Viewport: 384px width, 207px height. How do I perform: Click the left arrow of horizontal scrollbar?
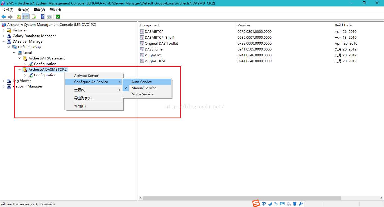tap(141, 198)
